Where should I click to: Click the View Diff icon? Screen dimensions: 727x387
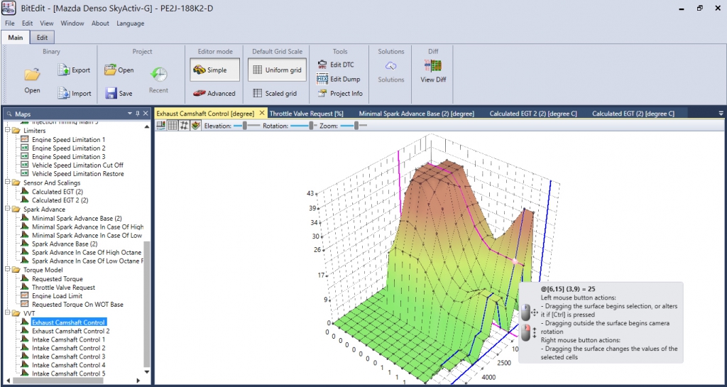coord(433,65)
